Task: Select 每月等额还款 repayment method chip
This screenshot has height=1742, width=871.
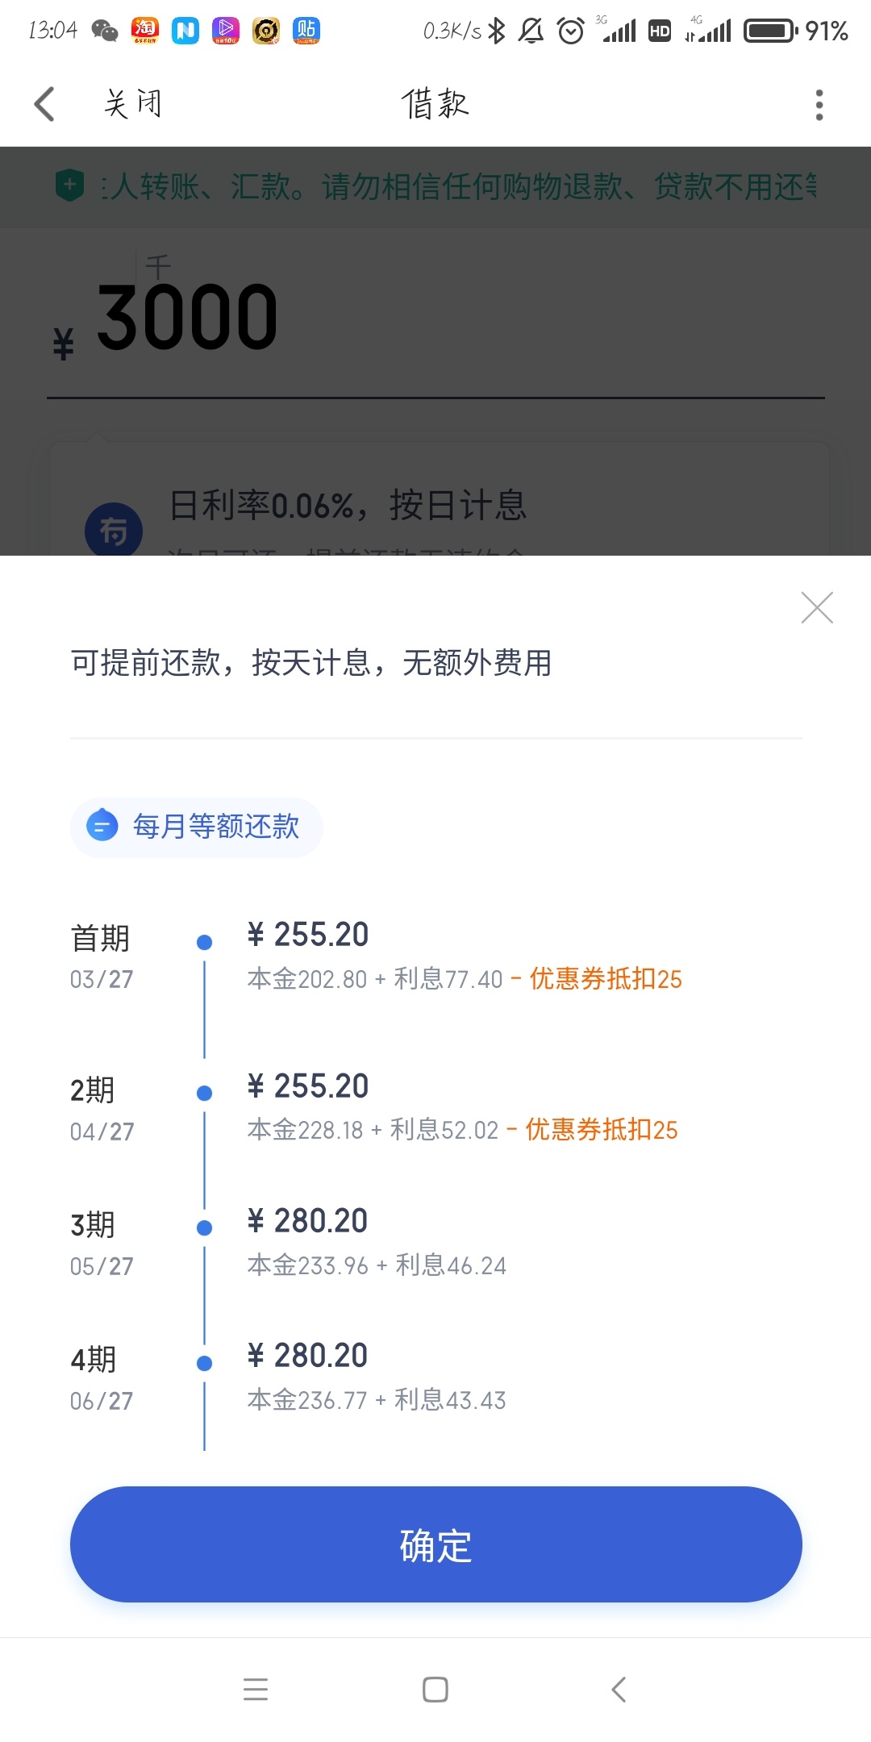Action: [197, 827]
